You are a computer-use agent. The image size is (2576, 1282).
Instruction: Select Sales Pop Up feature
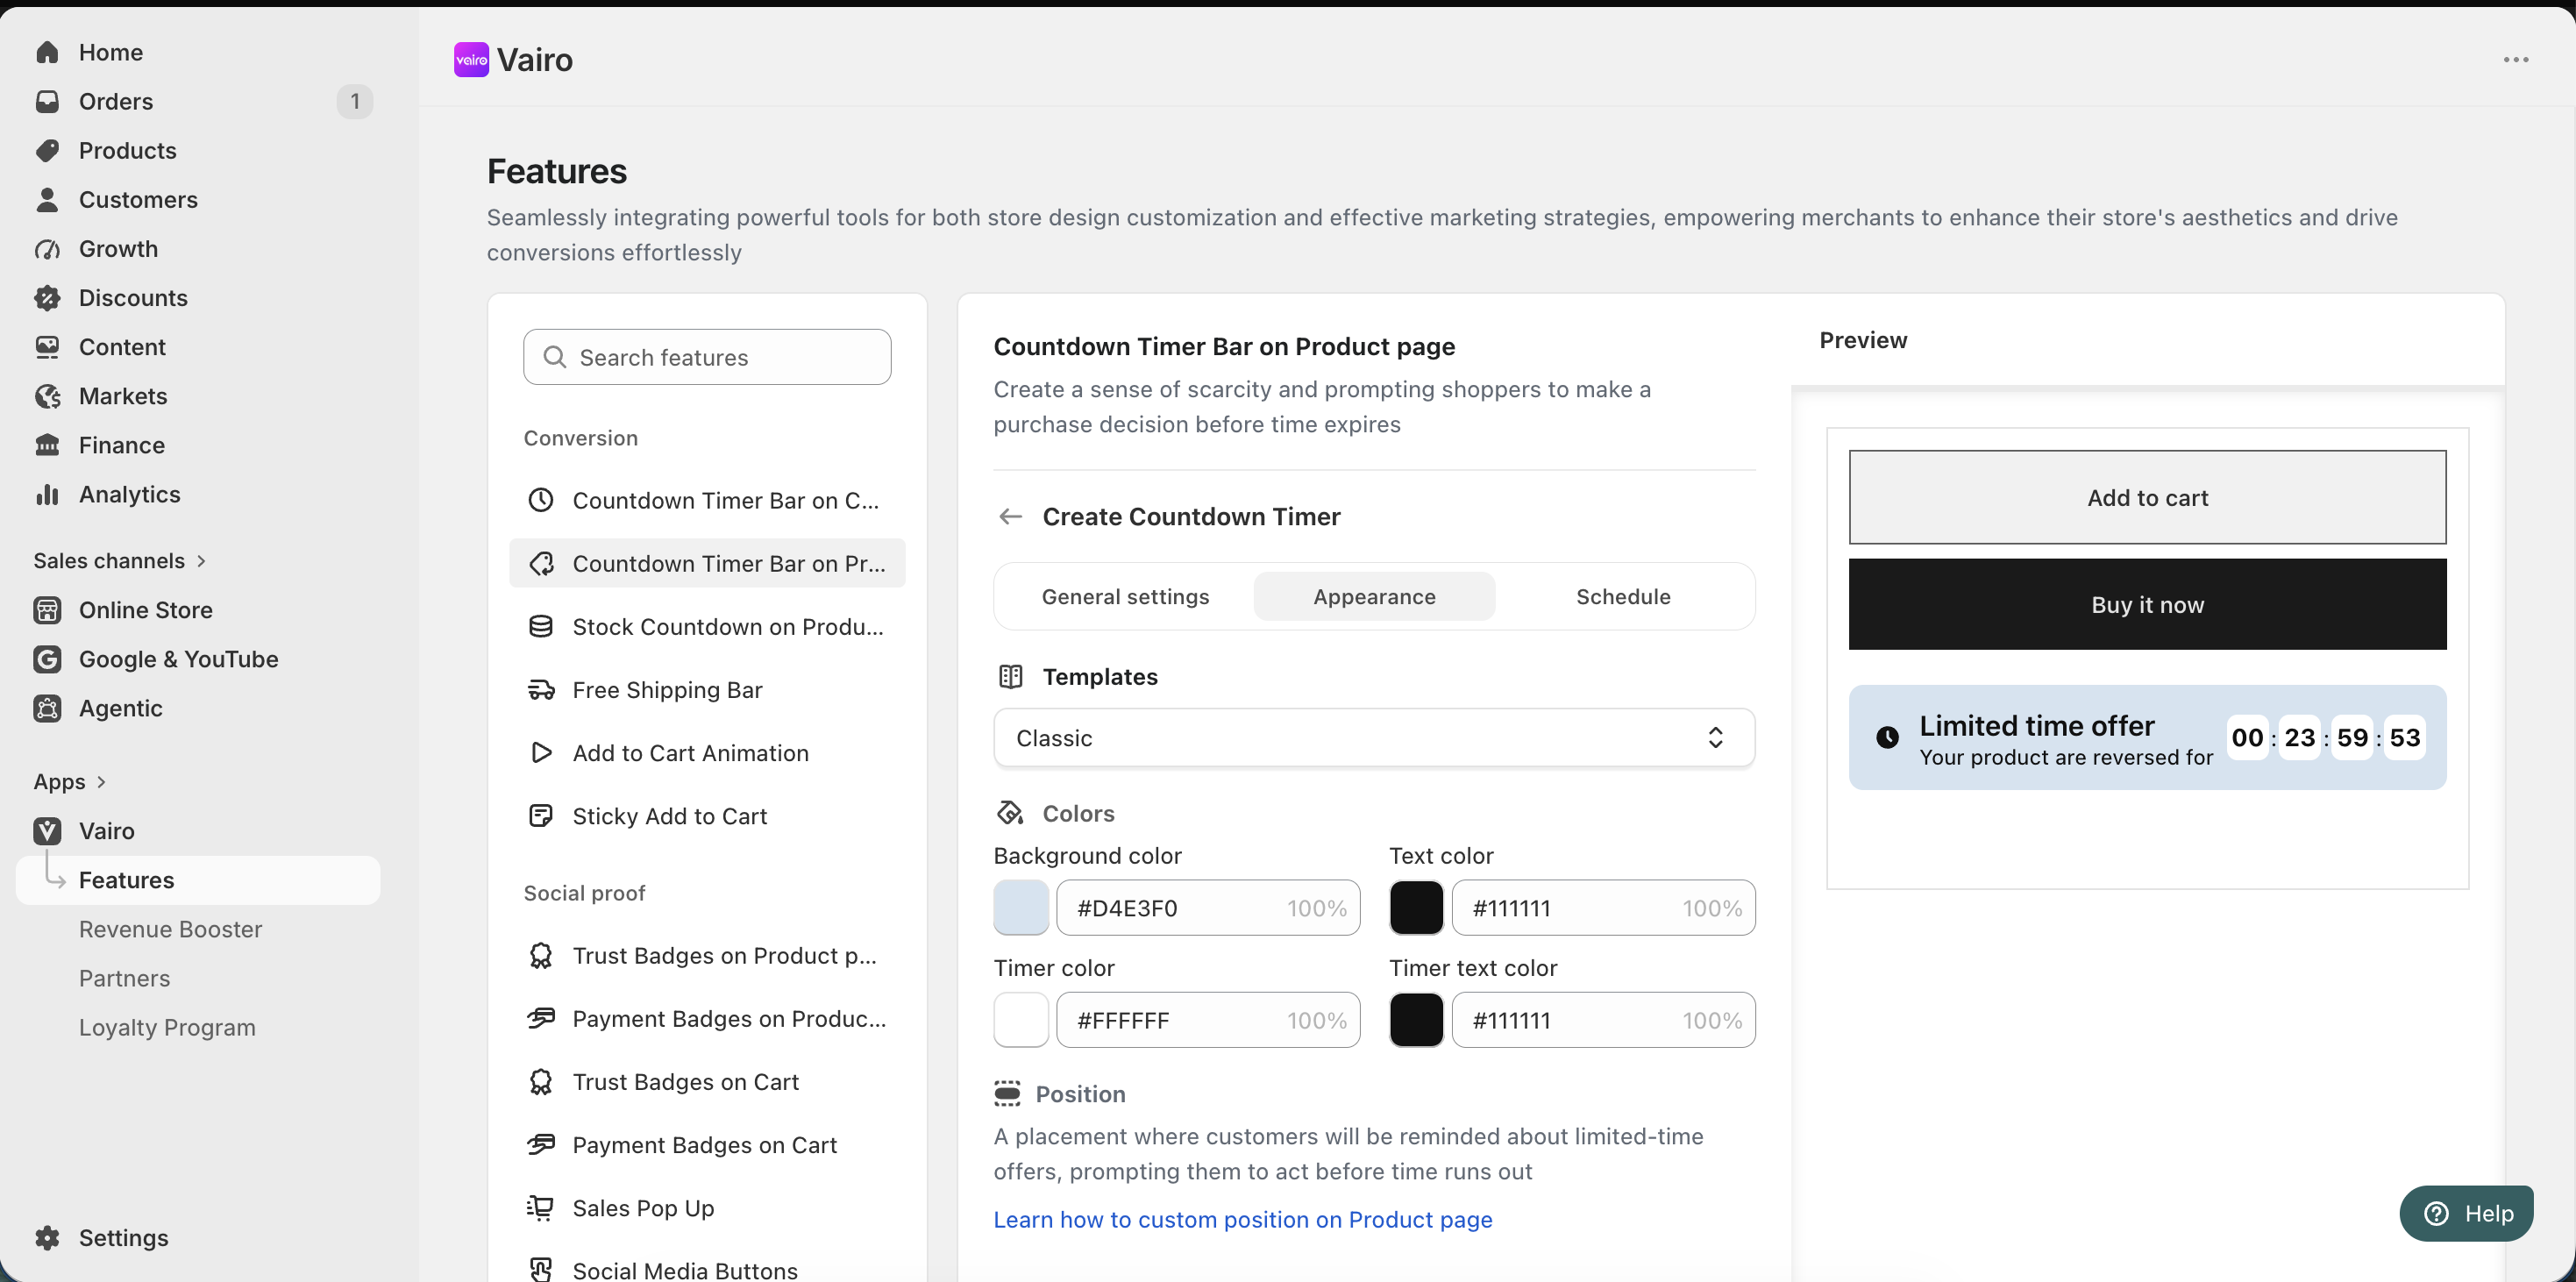click(x=707, y=1207)
